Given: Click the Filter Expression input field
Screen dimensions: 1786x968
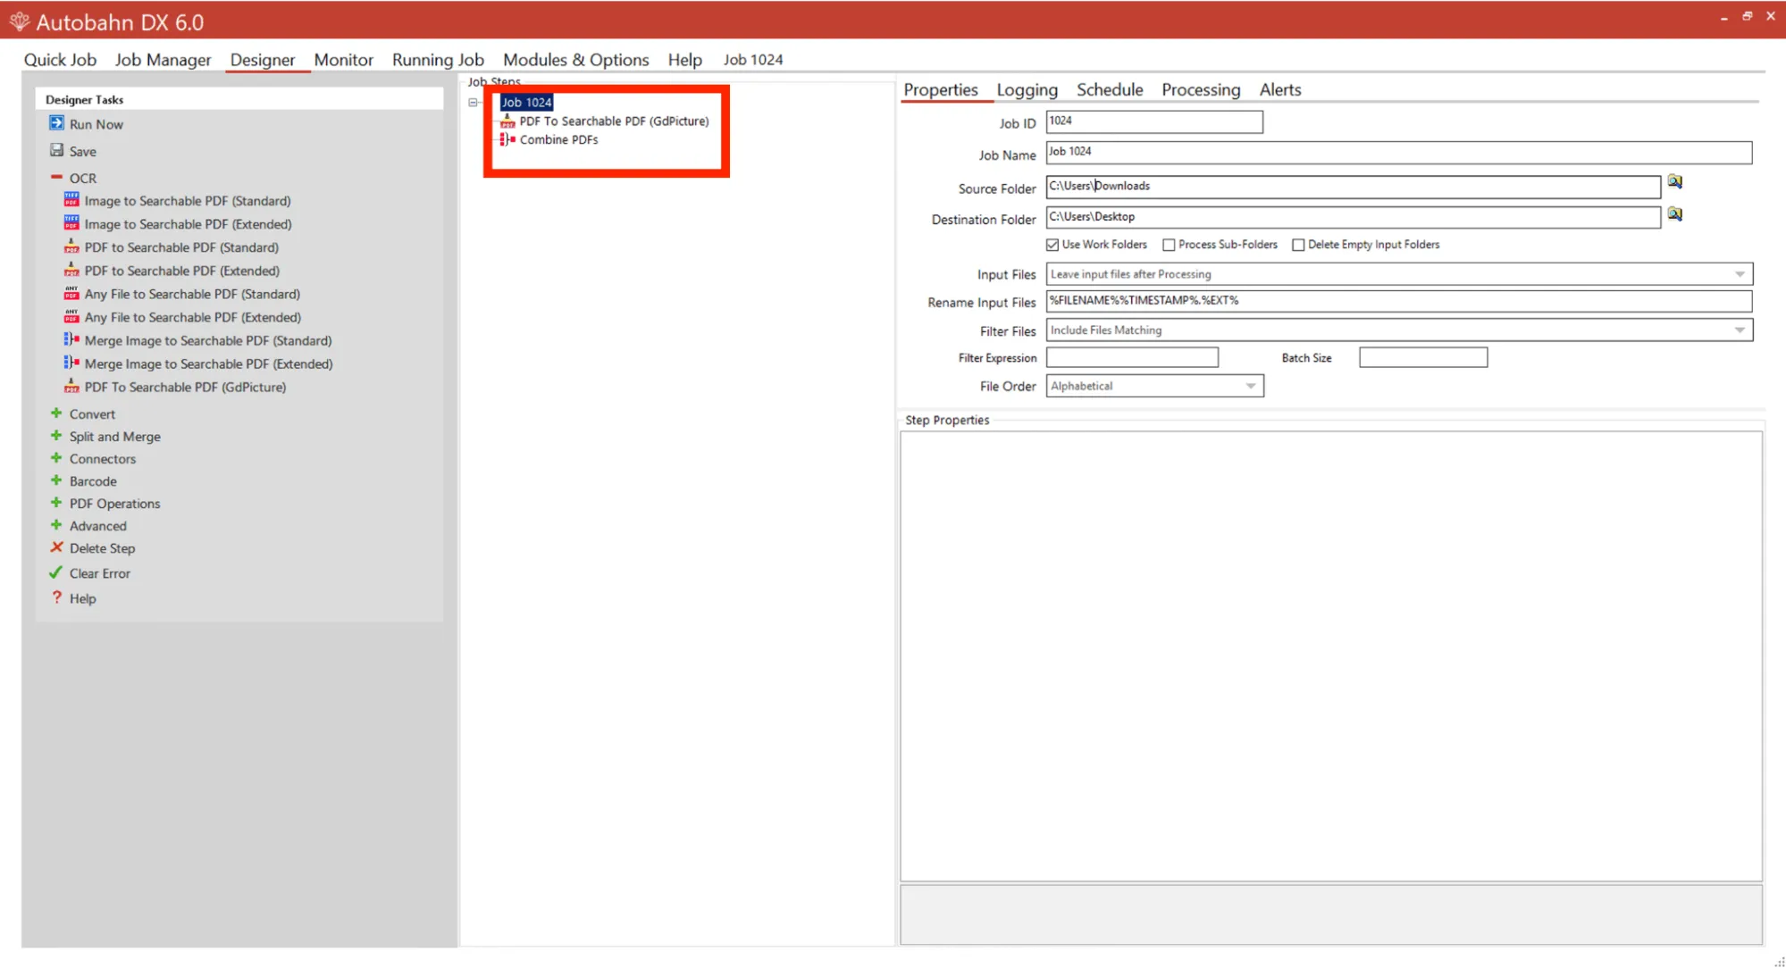Looking at the screenshot, I should [1132, 357].
